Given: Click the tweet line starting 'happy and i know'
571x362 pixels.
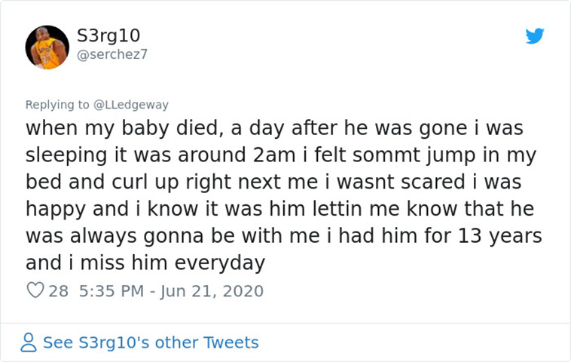Looking at the screenshot, I should pyautogui.click(x=279, y=209).
